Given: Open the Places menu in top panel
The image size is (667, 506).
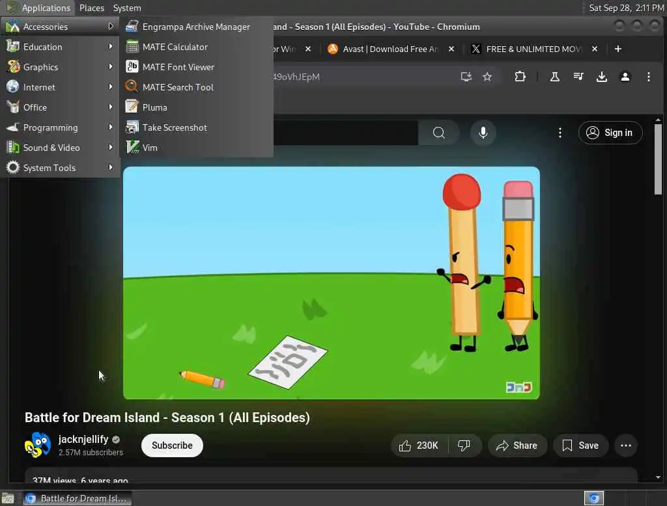Looking at the screenshot, I should pos(91,8).
